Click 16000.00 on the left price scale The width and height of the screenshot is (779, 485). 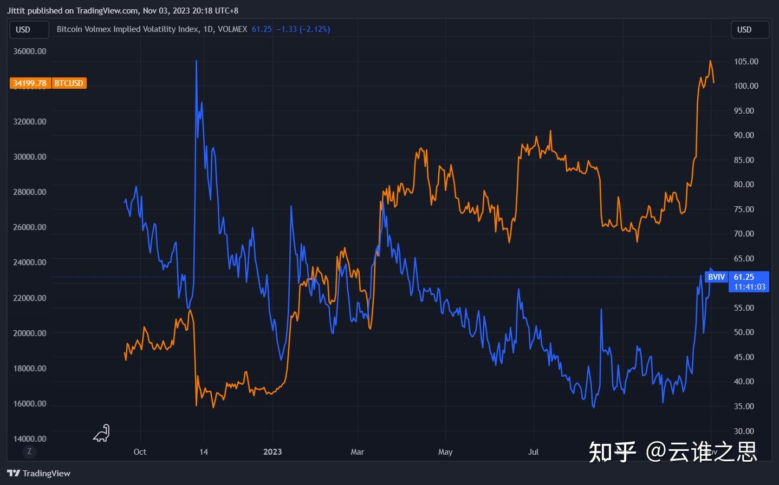(x=30, y=403)
